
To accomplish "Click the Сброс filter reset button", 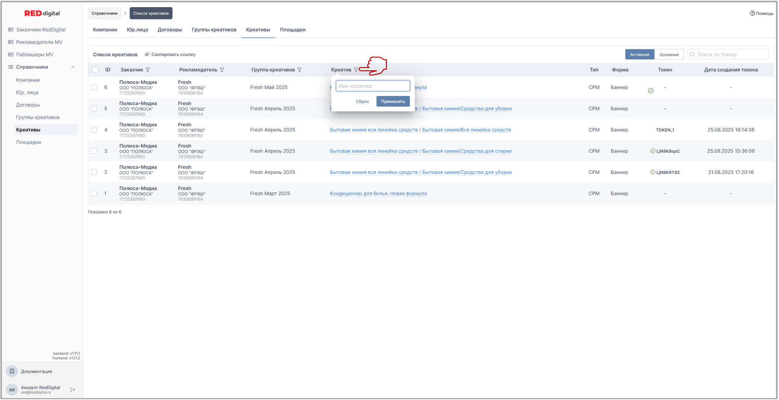I will click(x=362, y=101).
